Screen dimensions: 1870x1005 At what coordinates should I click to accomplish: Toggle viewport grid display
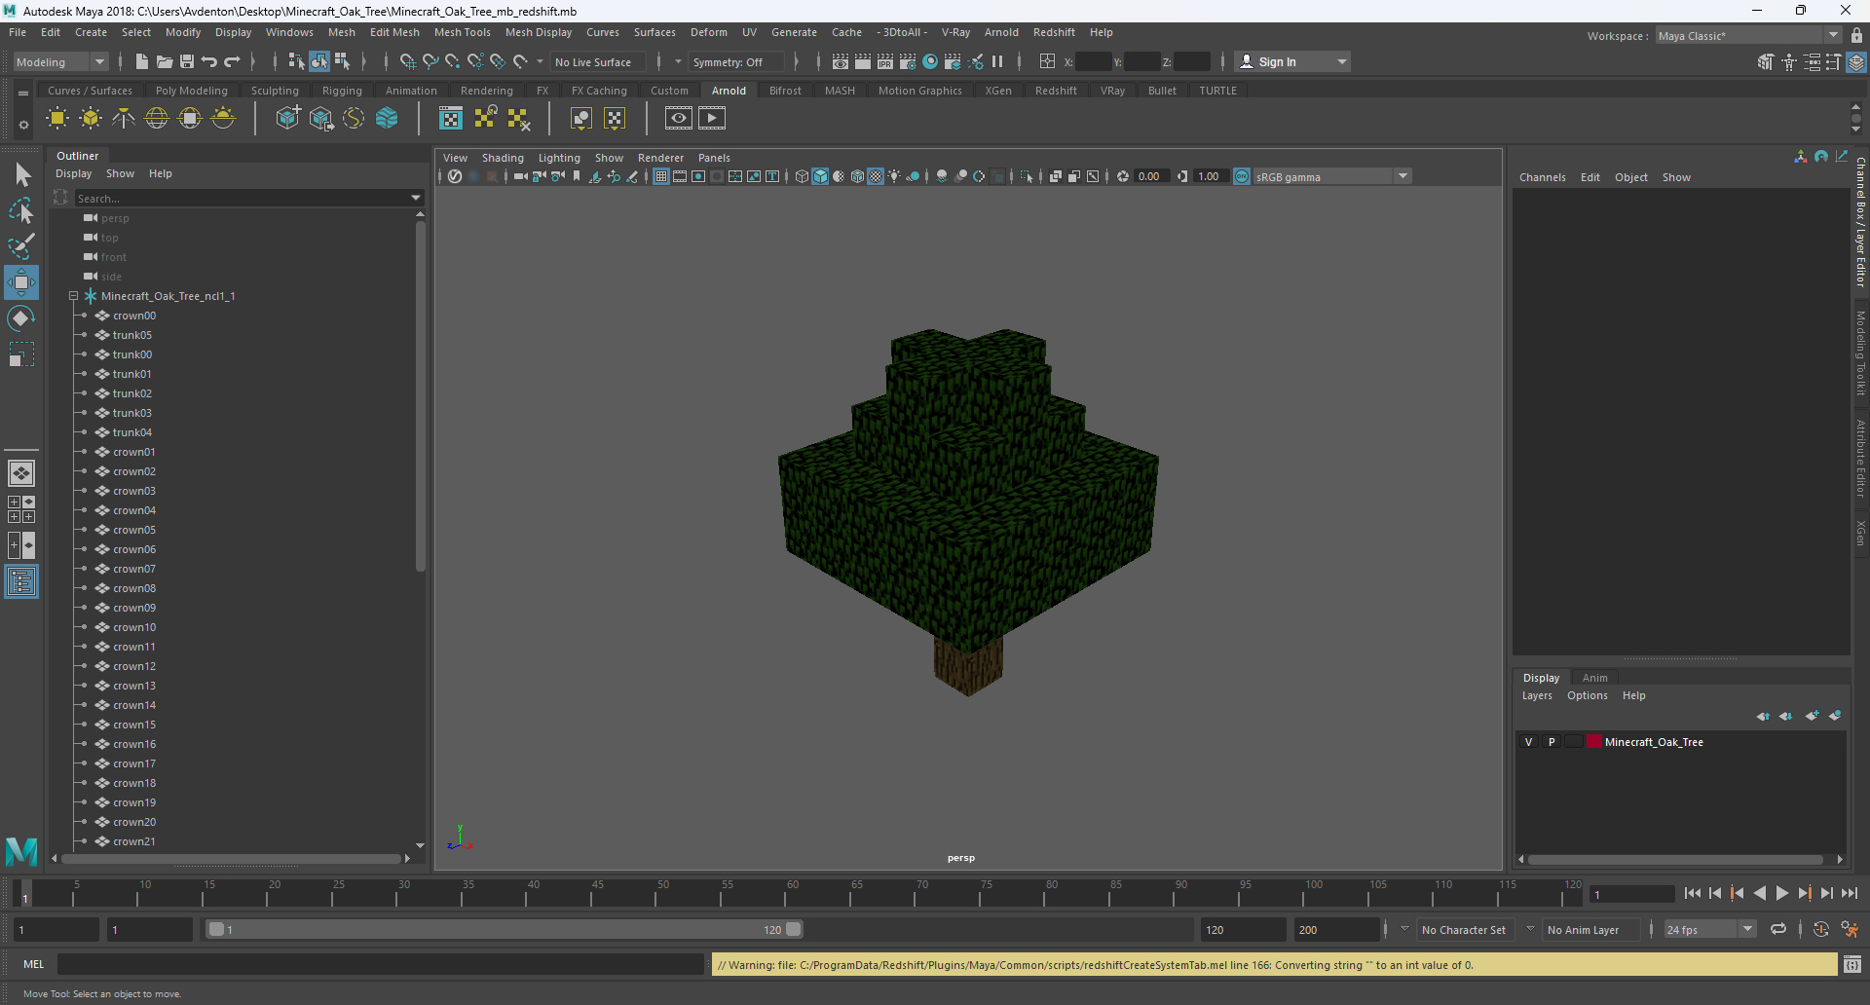coord(661,176)
